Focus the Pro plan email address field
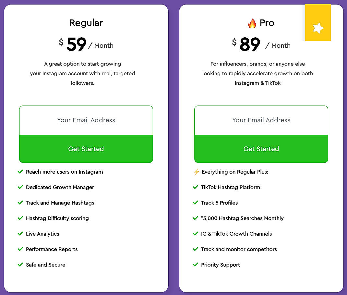The image size is (347, 295). click(261, 120)
